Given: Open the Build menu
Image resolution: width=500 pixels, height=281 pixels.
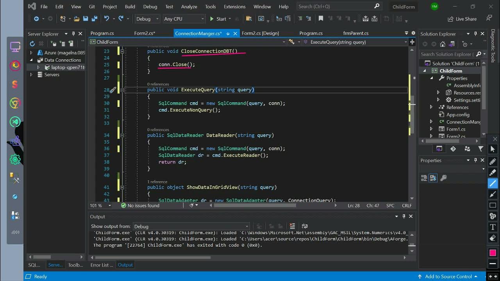Looking at the screenshot, I should (x=130, y=7).
